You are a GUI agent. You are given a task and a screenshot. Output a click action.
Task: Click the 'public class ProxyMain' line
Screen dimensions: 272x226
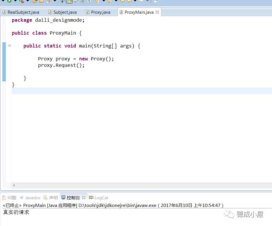coord(47,33)
